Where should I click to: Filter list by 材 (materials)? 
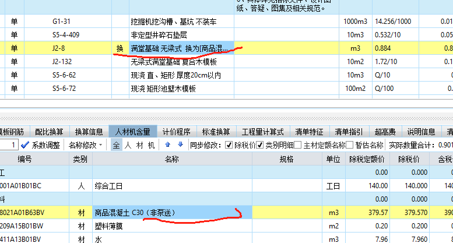pos(140,145)
